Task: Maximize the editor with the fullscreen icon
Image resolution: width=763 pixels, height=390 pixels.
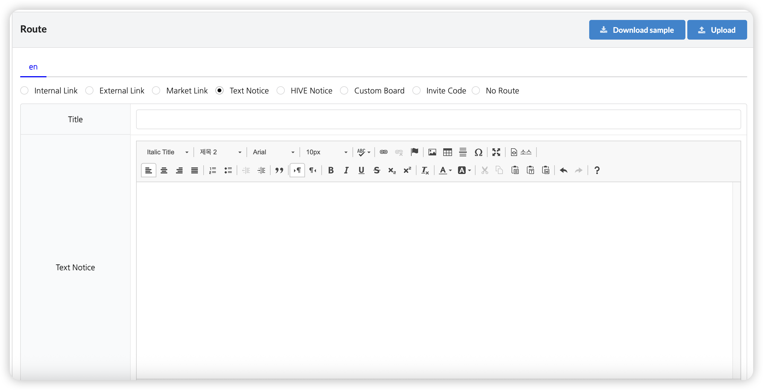Action: (496, 152)
